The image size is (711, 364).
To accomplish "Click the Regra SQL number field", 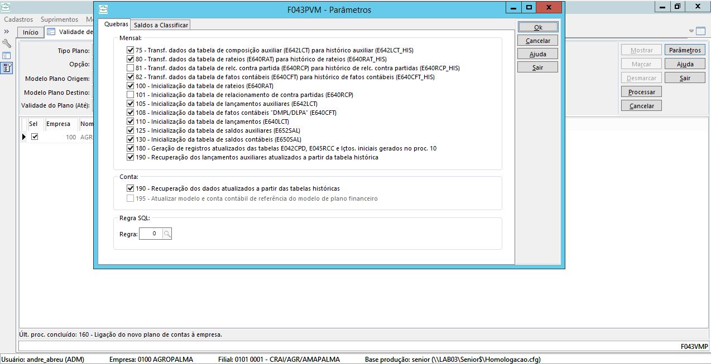I will pos(151,234).
